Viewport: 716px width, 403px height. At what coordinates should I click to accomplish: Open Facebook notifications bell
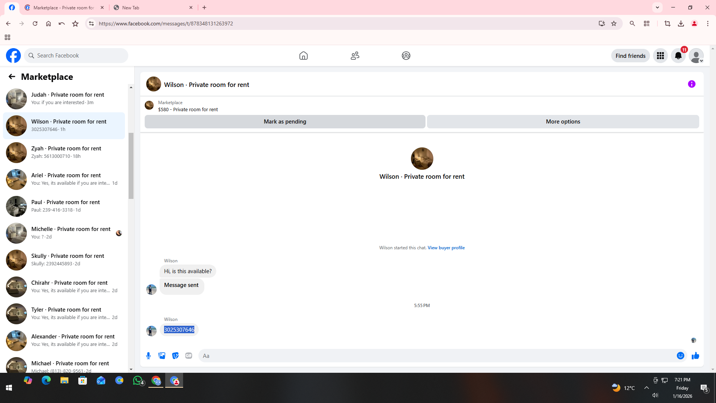pos(678,56)
